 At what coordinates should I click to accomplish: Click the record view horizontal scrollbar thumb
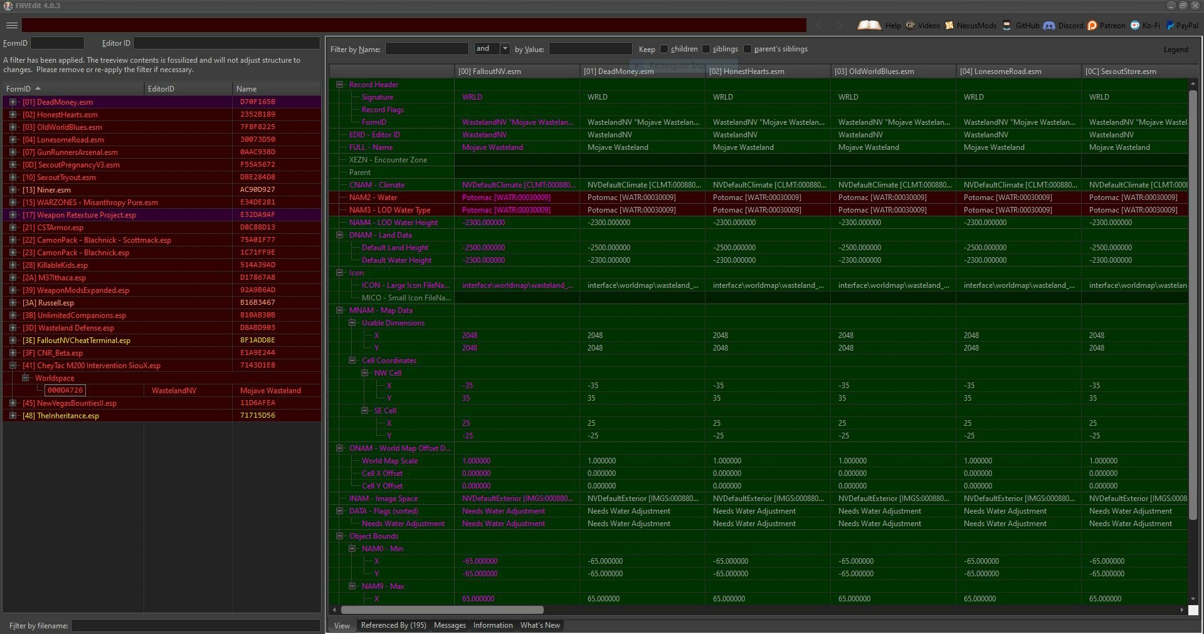pyautogui.click(x=442, y=610)
